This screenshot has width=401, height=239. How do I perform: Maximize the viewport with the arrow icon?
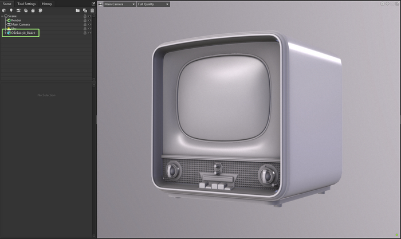tap(397, 3)
